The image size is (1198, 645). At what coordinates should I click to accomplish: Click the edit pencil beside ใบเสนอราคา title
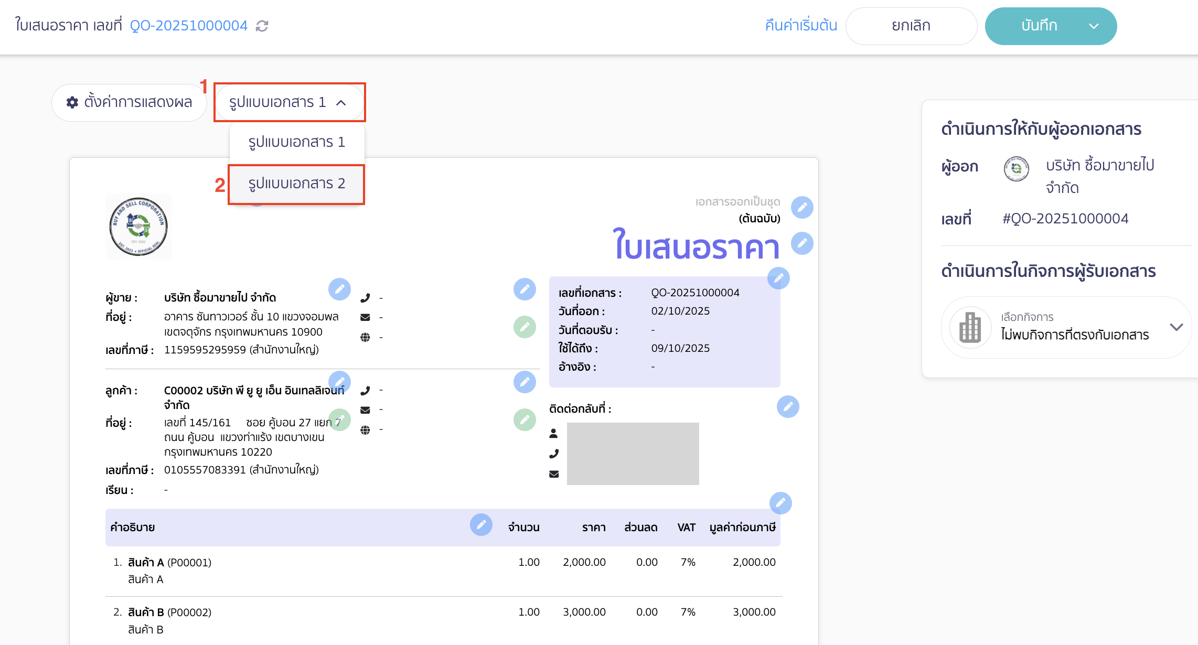(801, 243)
